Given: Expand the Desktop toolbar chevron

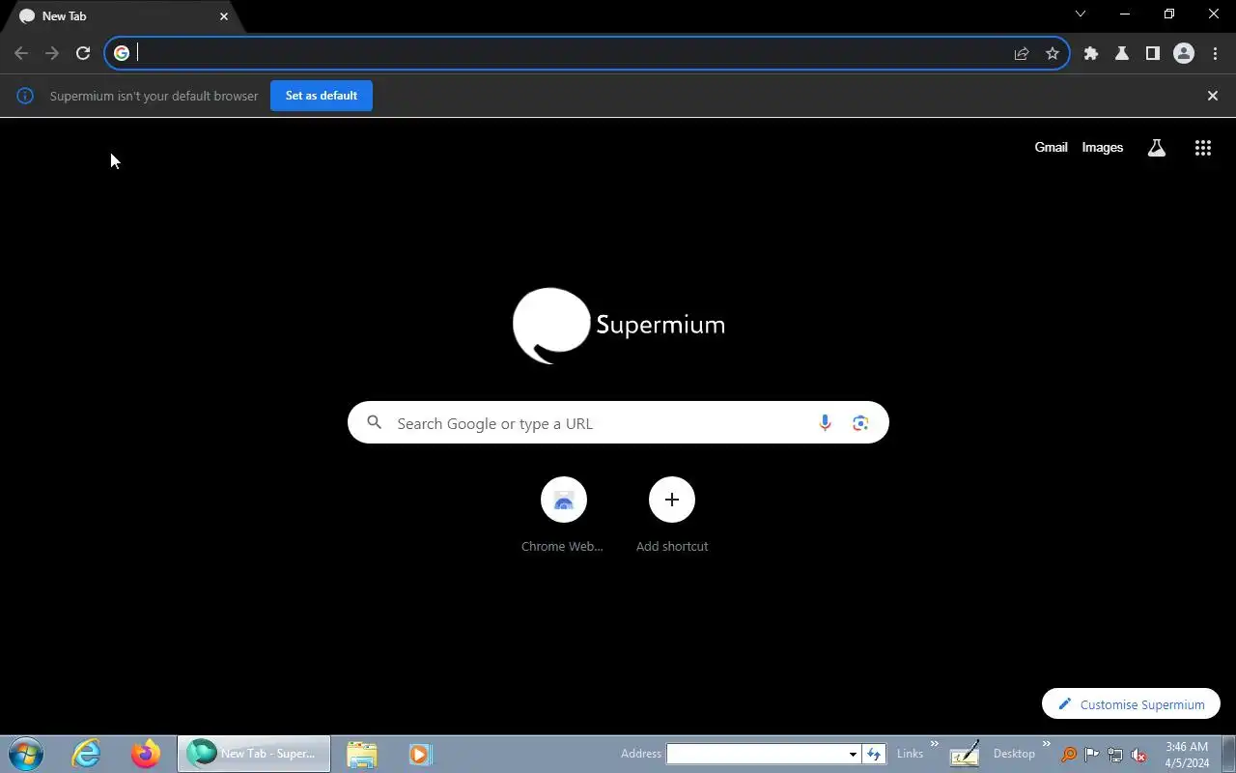Looking at the screenshot, I should tap(1046, 744).
